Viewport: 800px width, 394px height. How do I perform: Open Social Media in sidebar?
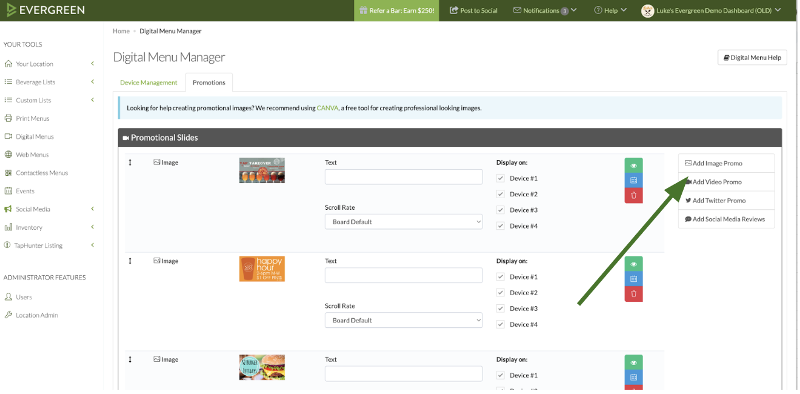pyautogui.click(x=33, y=209)
